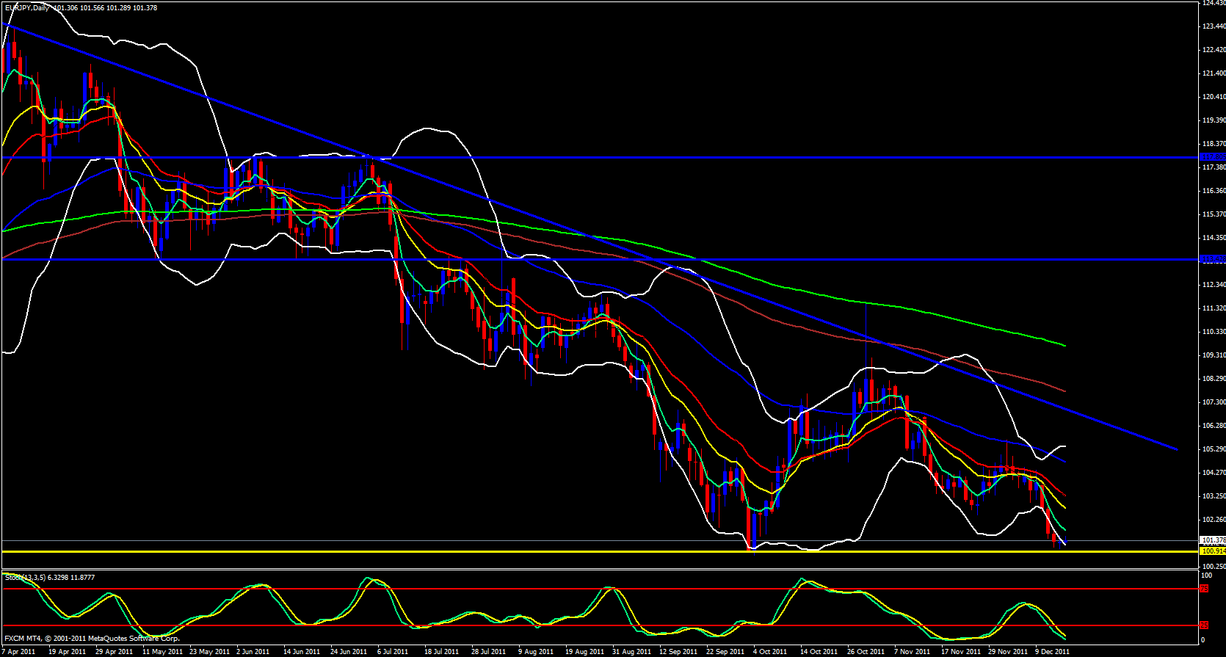Click the 124.430 price scale label

point(1212,3)
